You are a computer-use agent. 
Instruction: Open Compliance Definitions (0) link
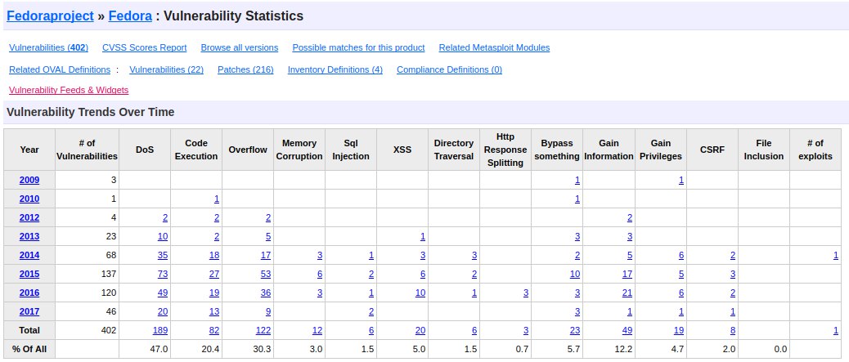pos(449,69)
